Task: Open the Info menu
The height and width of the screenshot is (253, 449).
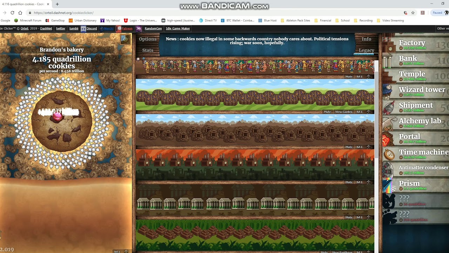Action: click(366, 39)
